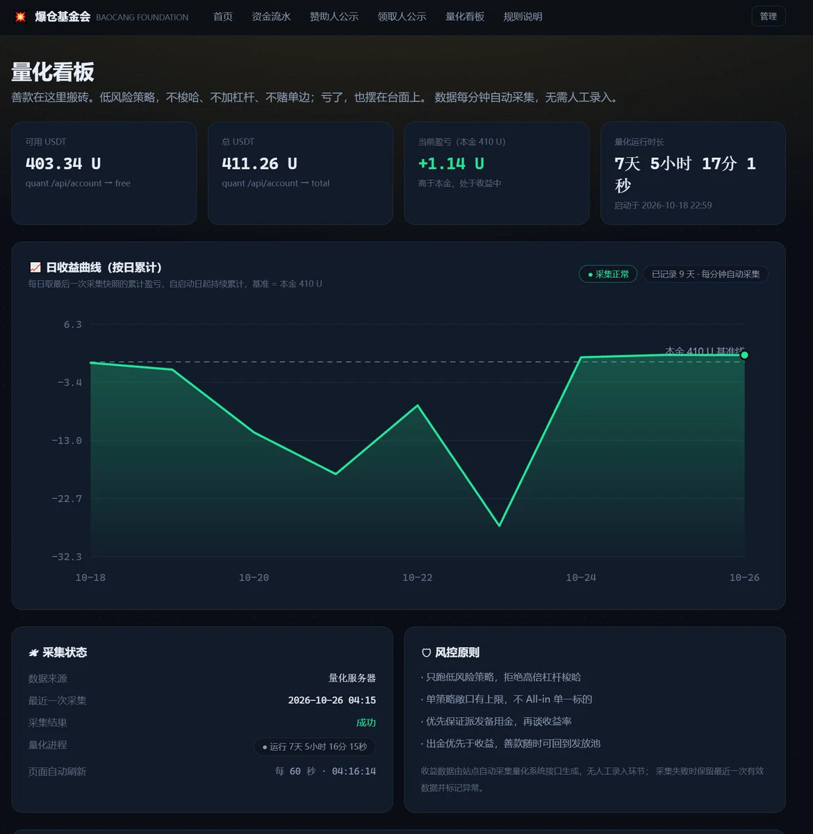Open the 赞助人公示 navigation item

(x=334, y=17)
